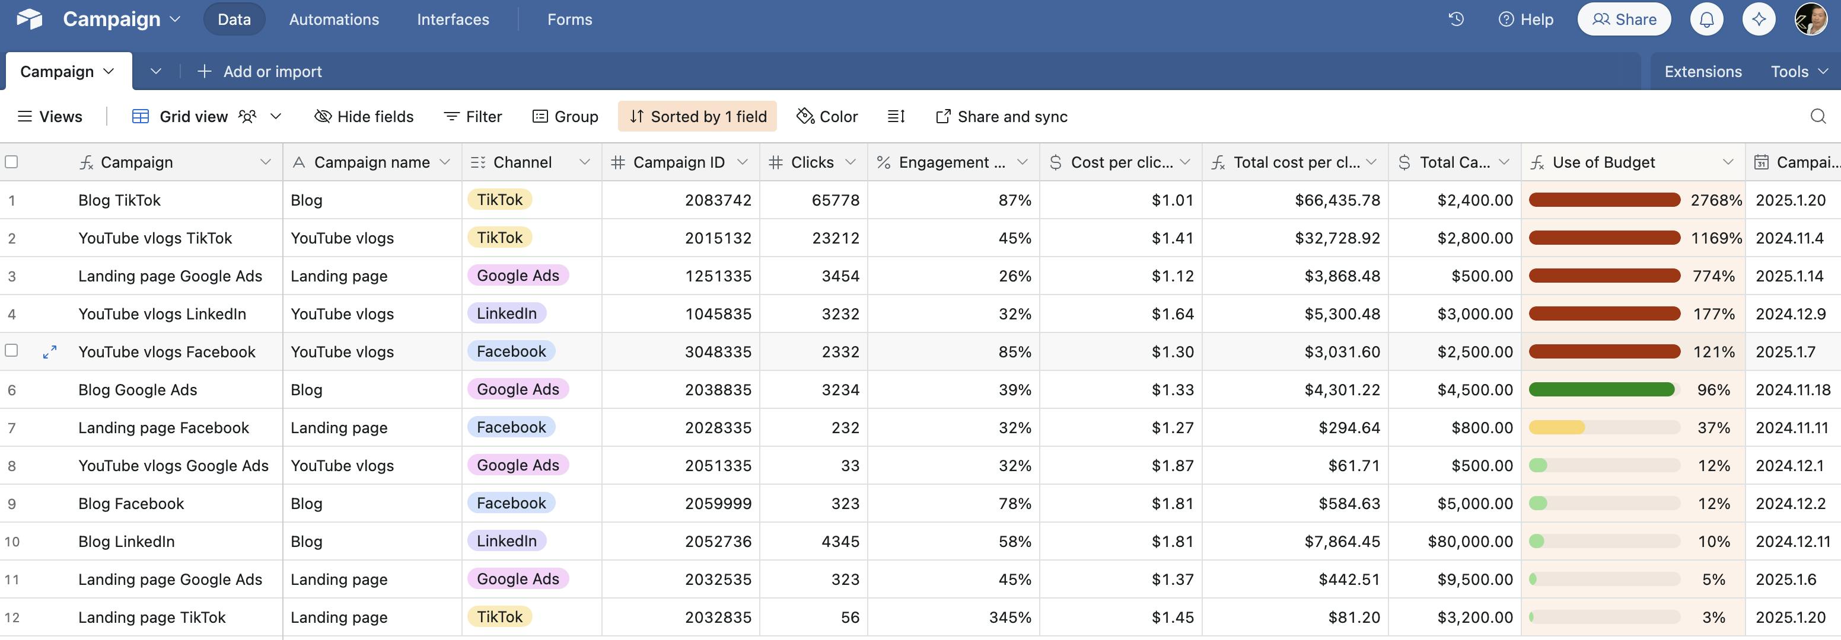Open the row height option
This screenshot has height=640, width=1841.
(x=896, y=116)
